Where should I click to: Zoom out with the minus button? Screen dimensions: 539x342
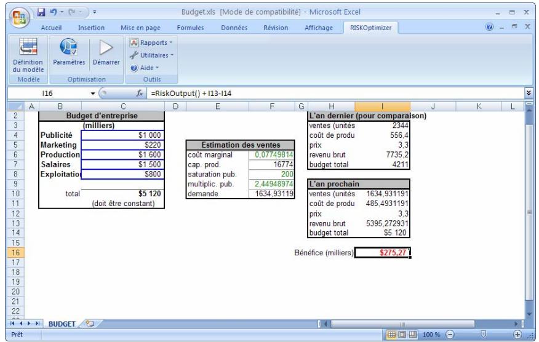(450, 335)
